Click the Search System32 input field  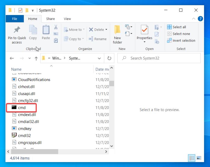[159, 58]
